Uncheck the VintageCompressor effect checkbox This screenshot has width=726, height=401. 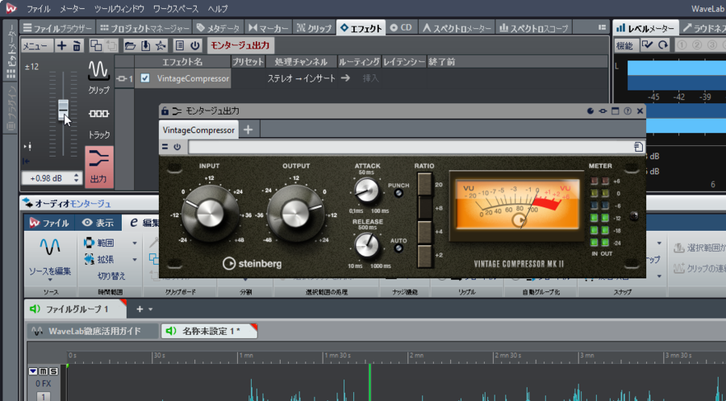pyautogui.click(x=145, y=78)
